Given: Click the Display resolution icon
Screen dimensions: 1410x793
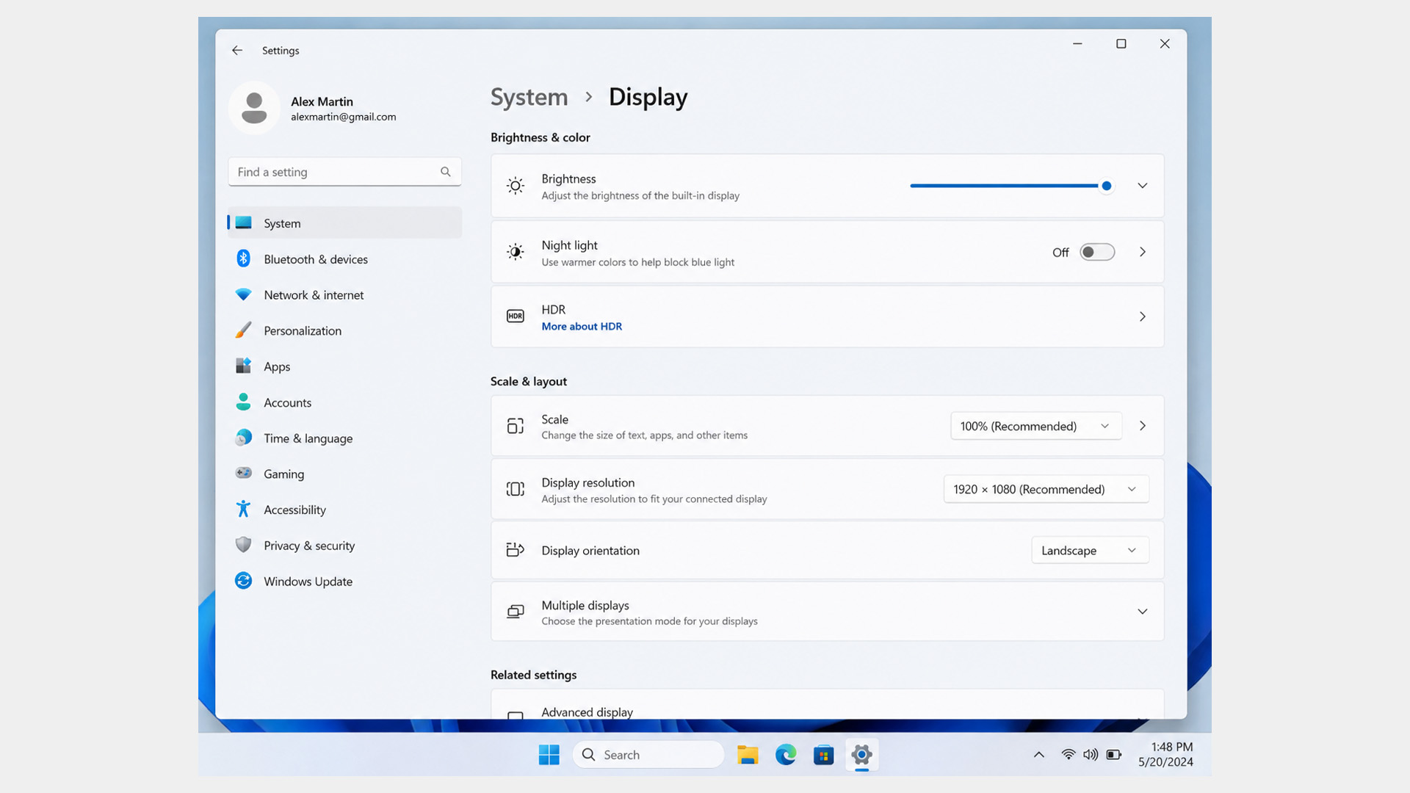Looking at the screenshot, I should (516, 489).
